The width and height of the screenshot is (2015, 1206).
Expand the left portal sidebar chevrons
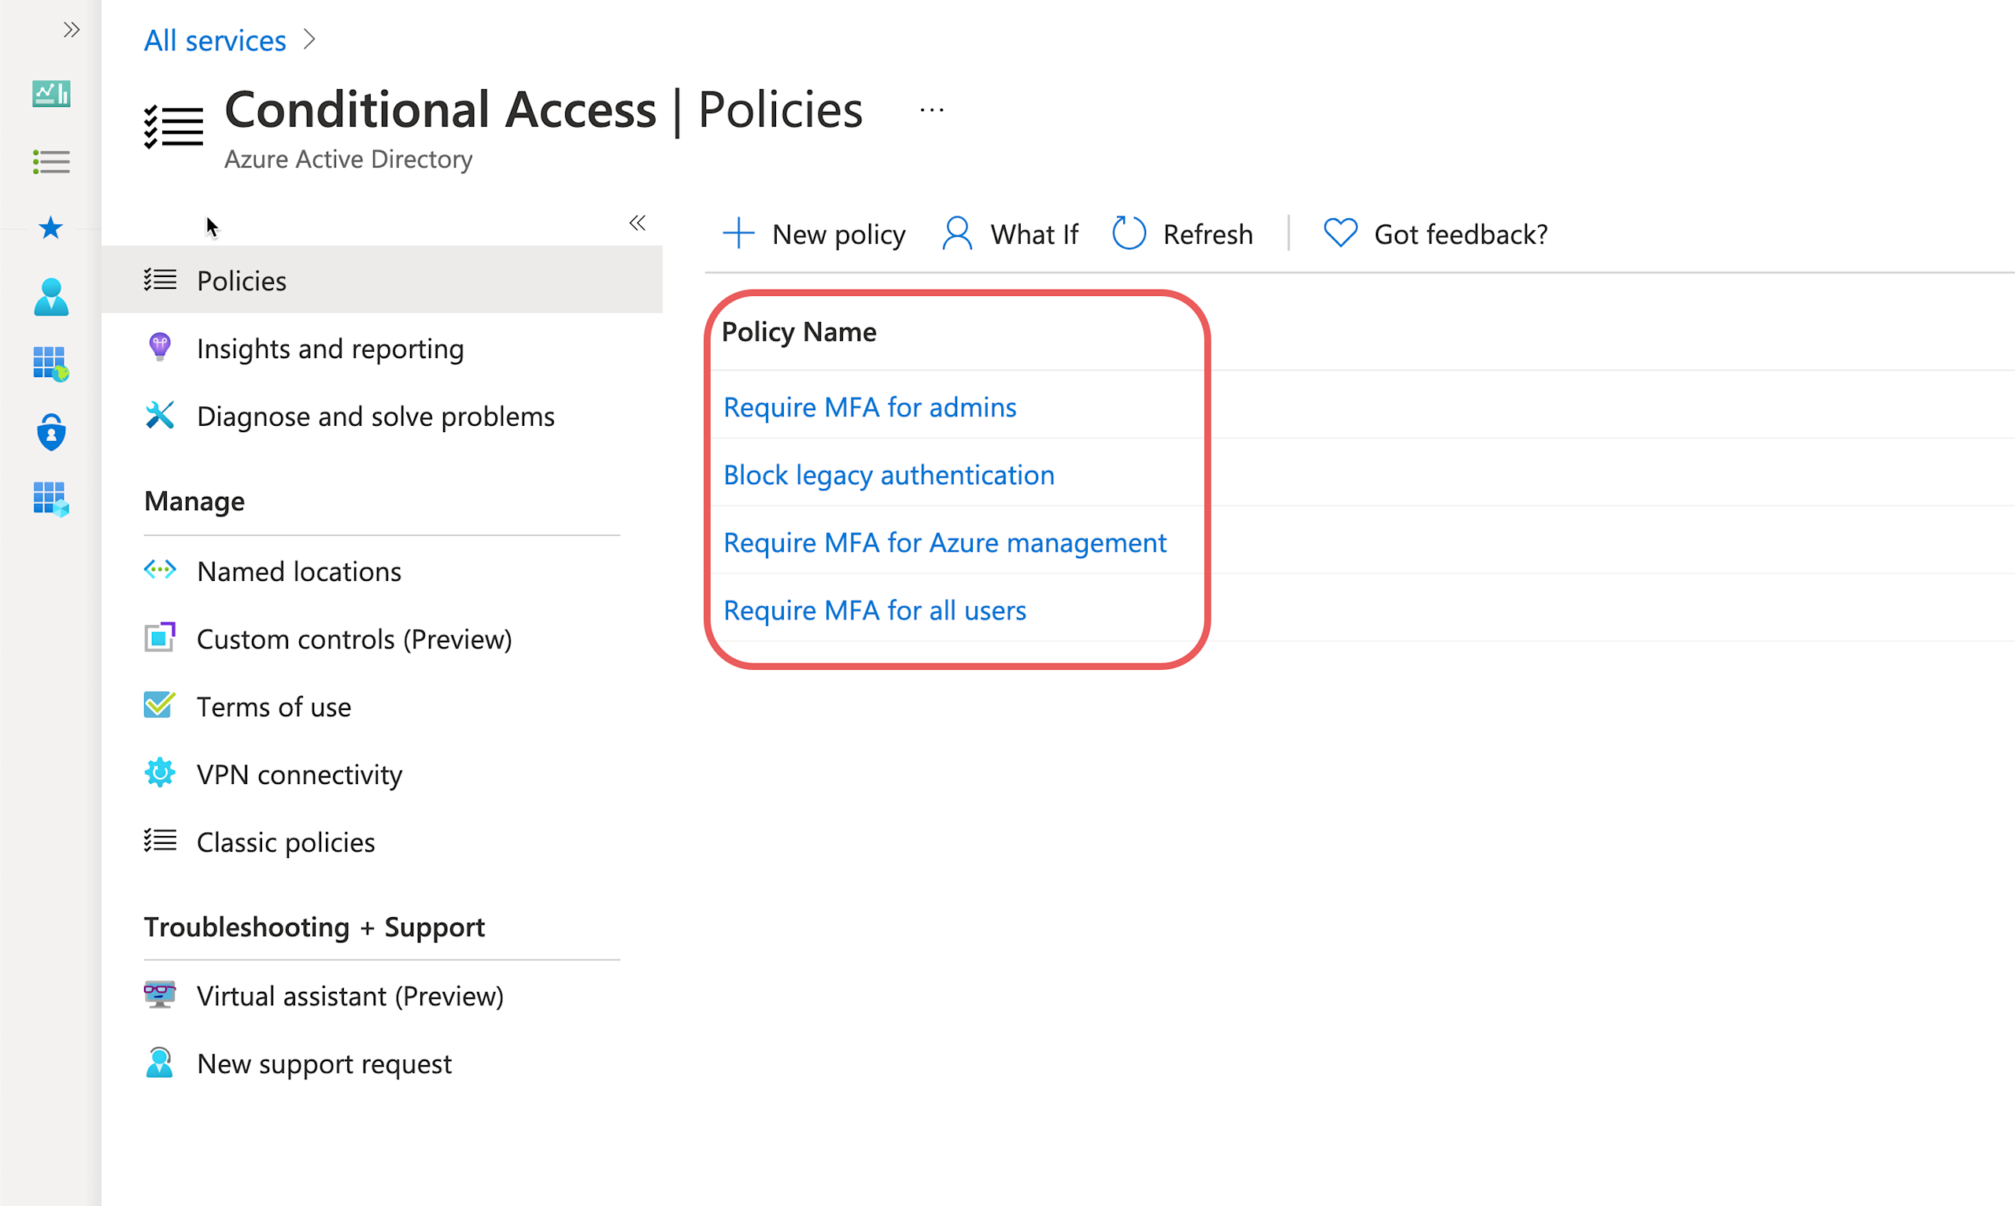[x=72, y=30]
